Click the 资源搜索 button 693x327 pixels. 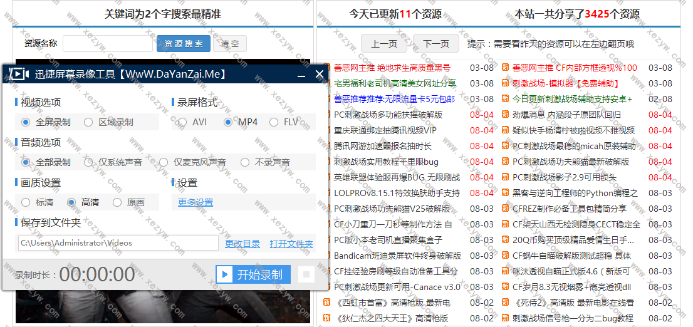click(x=183, y=43)
